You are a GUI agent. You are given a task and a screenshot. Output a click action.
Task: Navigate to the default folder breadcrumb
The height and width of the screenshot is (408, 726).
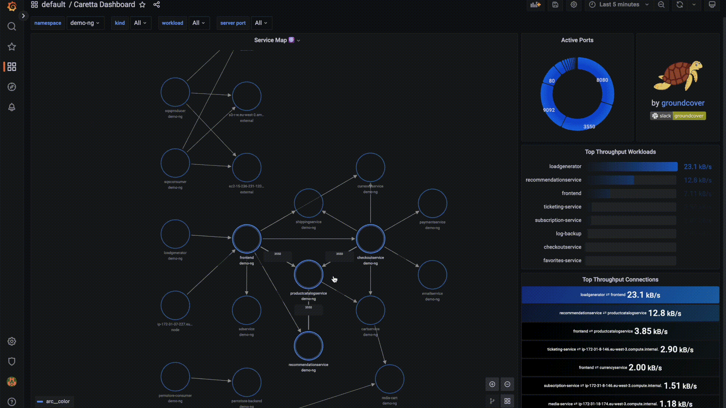(x=53, y=5)
